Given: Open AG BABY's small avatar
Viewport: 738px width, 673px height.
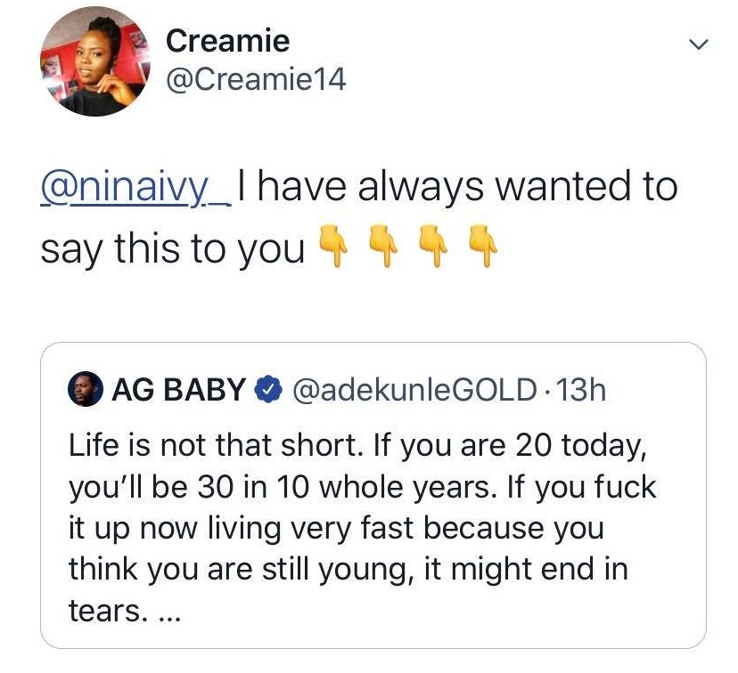Looking at the screenshot, I should pos(85,390).
